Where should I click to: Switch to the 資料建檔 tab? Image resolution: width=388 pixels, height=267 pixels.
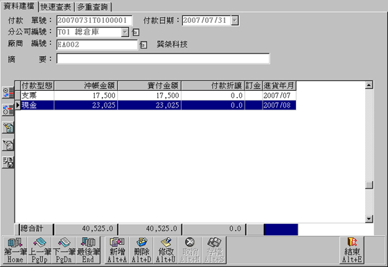point(19,6)
